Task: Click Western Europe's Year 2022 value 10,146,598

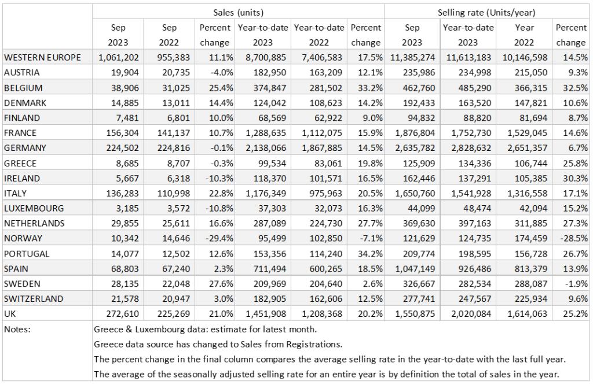Action: [x=523, y=57]
